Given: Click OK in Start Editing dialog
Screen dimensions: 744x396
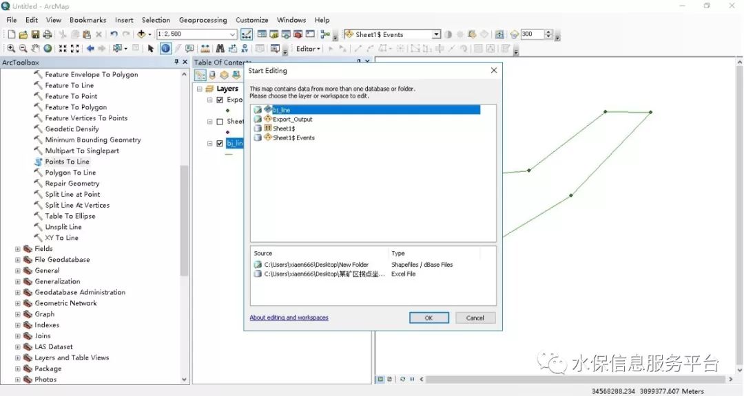Looking at the screenshot, I should tap(429, 318).
